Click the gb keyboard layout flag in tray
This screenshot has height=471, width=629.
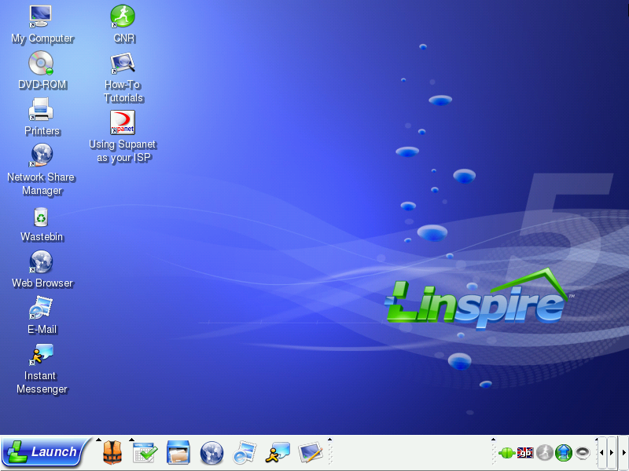525,453
